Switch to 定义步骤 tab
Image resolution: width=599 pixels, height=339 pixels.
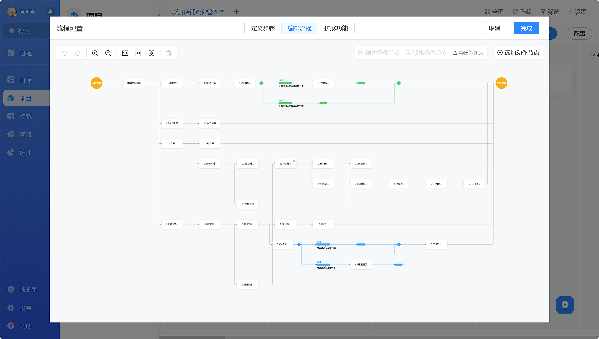[263, 28]
